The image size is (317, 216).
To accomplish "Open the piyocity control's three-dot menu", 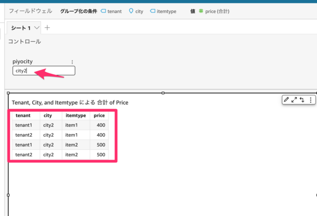I will pyautogui.click(x=72, y=62).
